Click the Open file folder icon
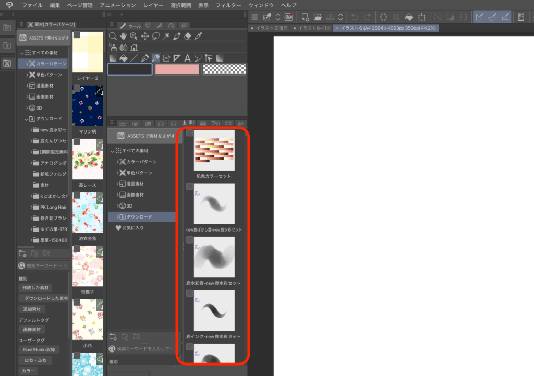This screenshot has width=534, height=376. [318, 17]
